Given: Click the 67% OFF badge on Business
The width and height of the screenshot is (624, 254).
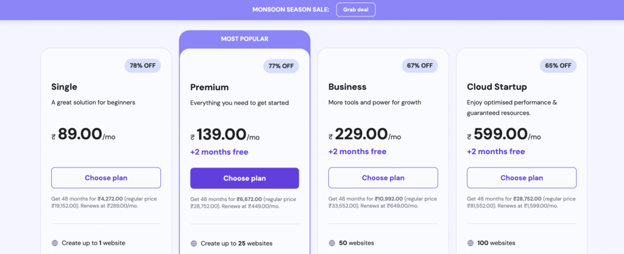Looking at the screenshot, I should (x=419, y=66).
